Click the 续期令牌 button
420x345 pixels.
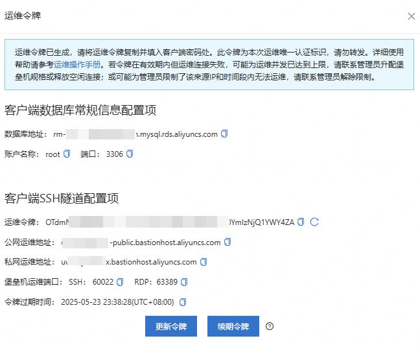pos(233,326)
